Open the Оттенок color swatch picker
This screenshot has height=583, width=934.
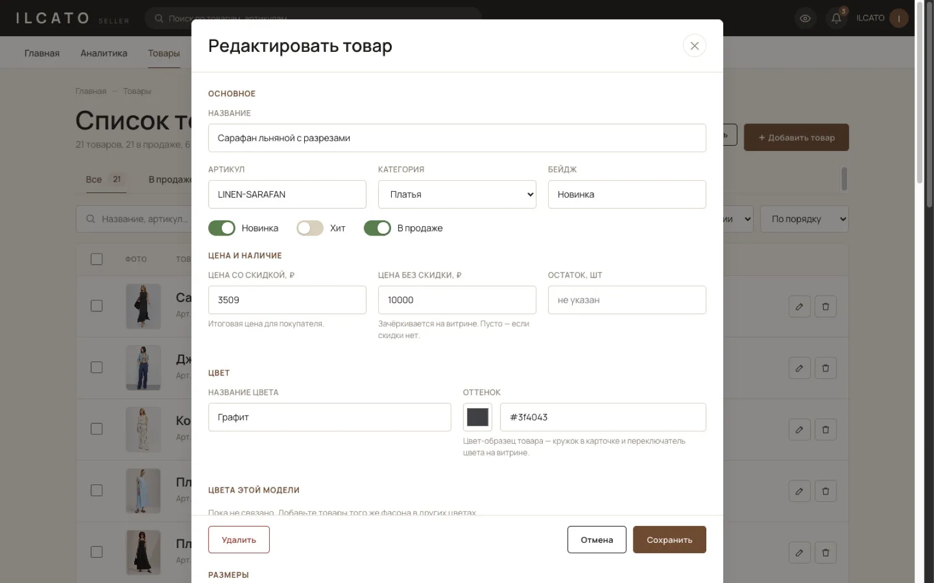point(478,417)
